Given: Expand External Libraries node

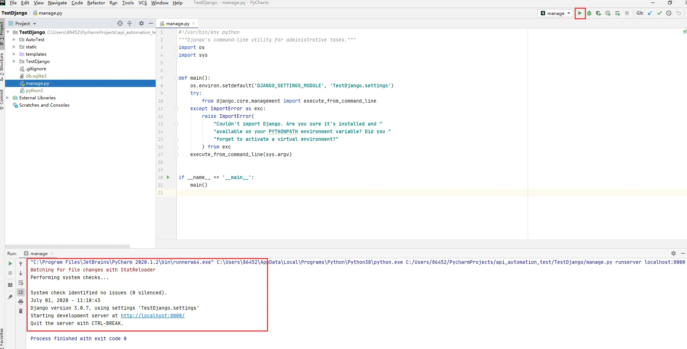Looking at the screenshot, I should 8,98.
